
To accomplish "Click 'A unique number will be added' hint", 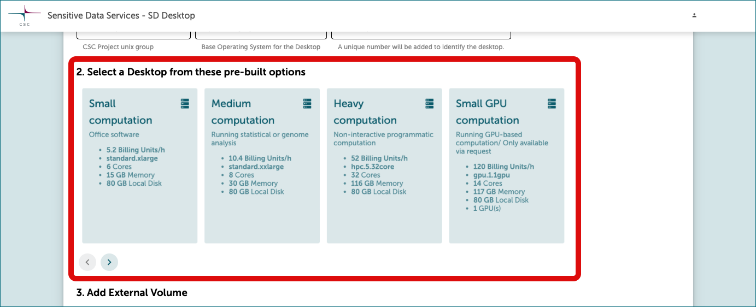I will (421, 47).
